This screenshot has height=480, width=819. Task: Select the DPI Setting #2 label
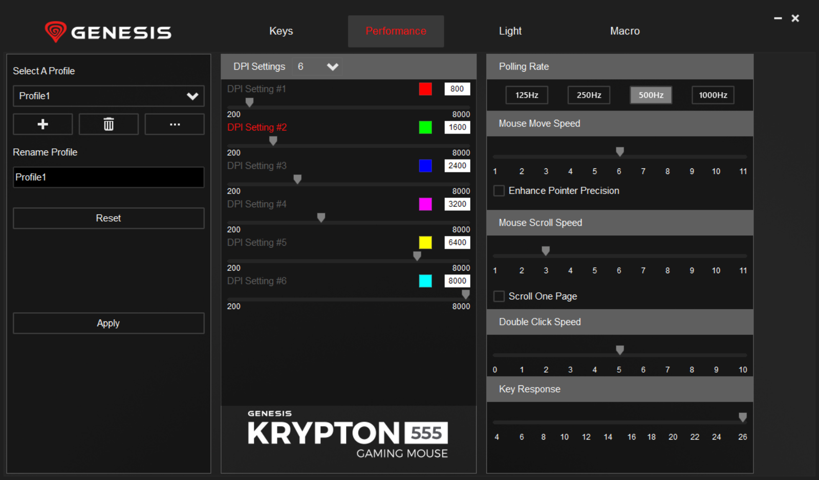pyautogui.click(x=257, y=127)
